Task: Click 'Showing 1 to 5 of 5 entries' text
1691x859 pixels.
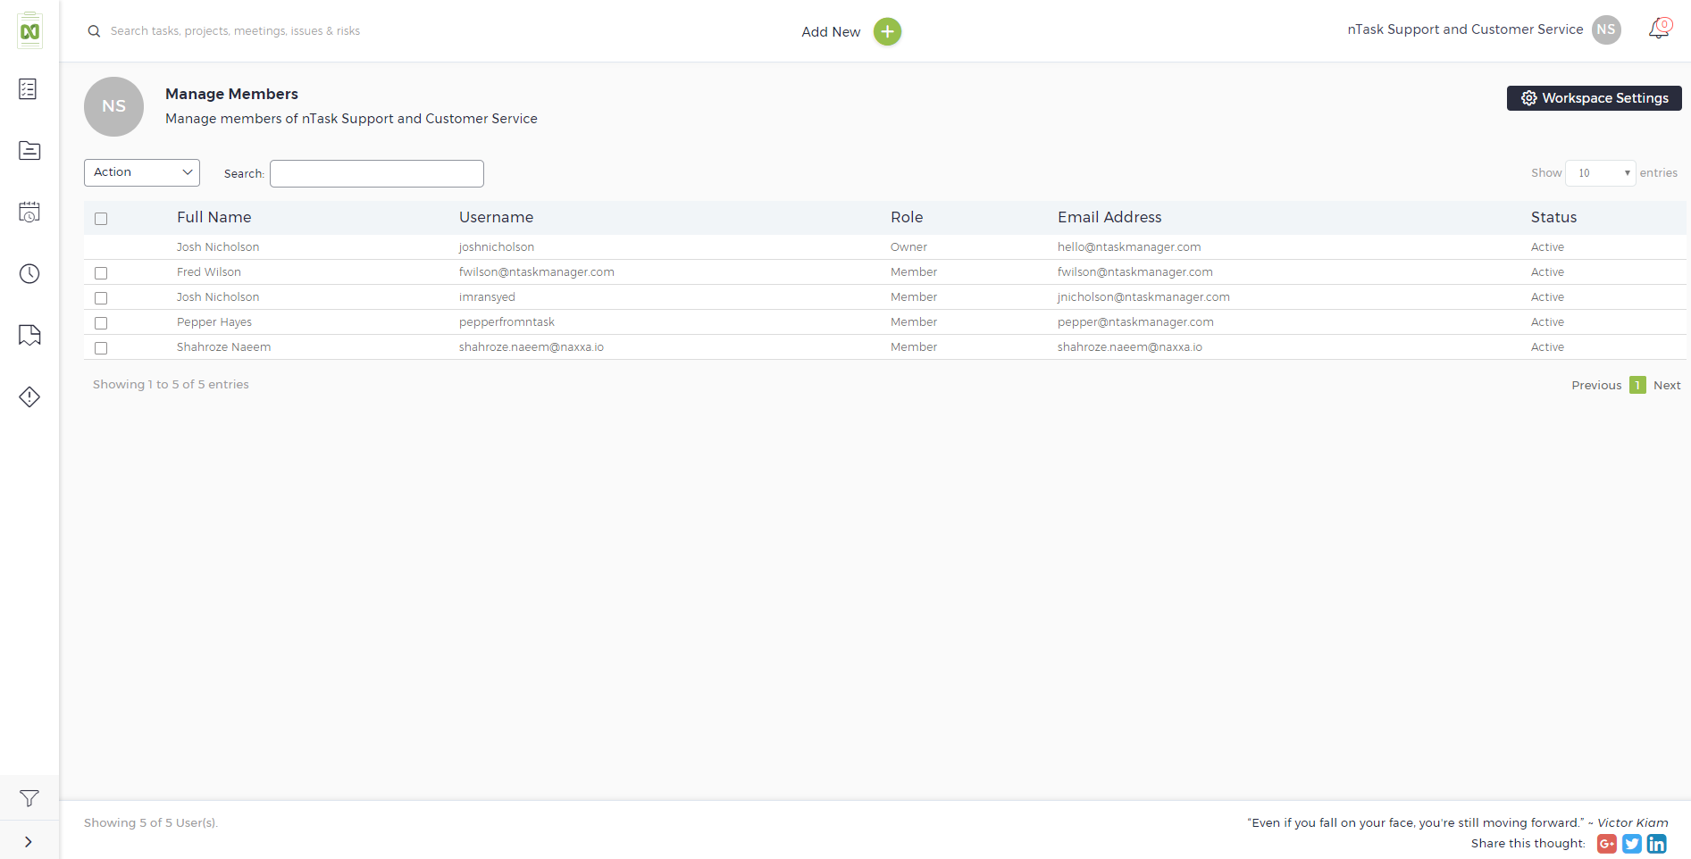Action: [171, 385]
